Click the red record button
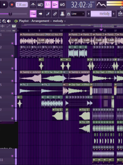The width and height of the screenshot is (123, 165). click(12, 5)
